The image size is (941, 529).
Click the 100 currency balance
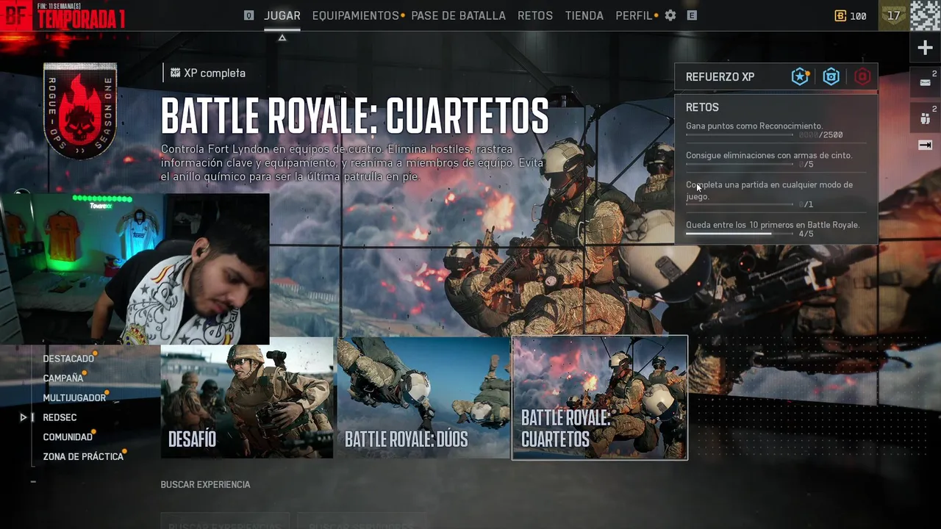tap(858, 16)
